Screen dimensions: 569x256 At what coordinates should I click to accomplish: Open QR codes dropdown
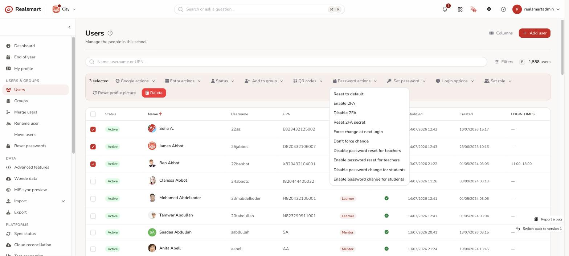pos(308,81)
